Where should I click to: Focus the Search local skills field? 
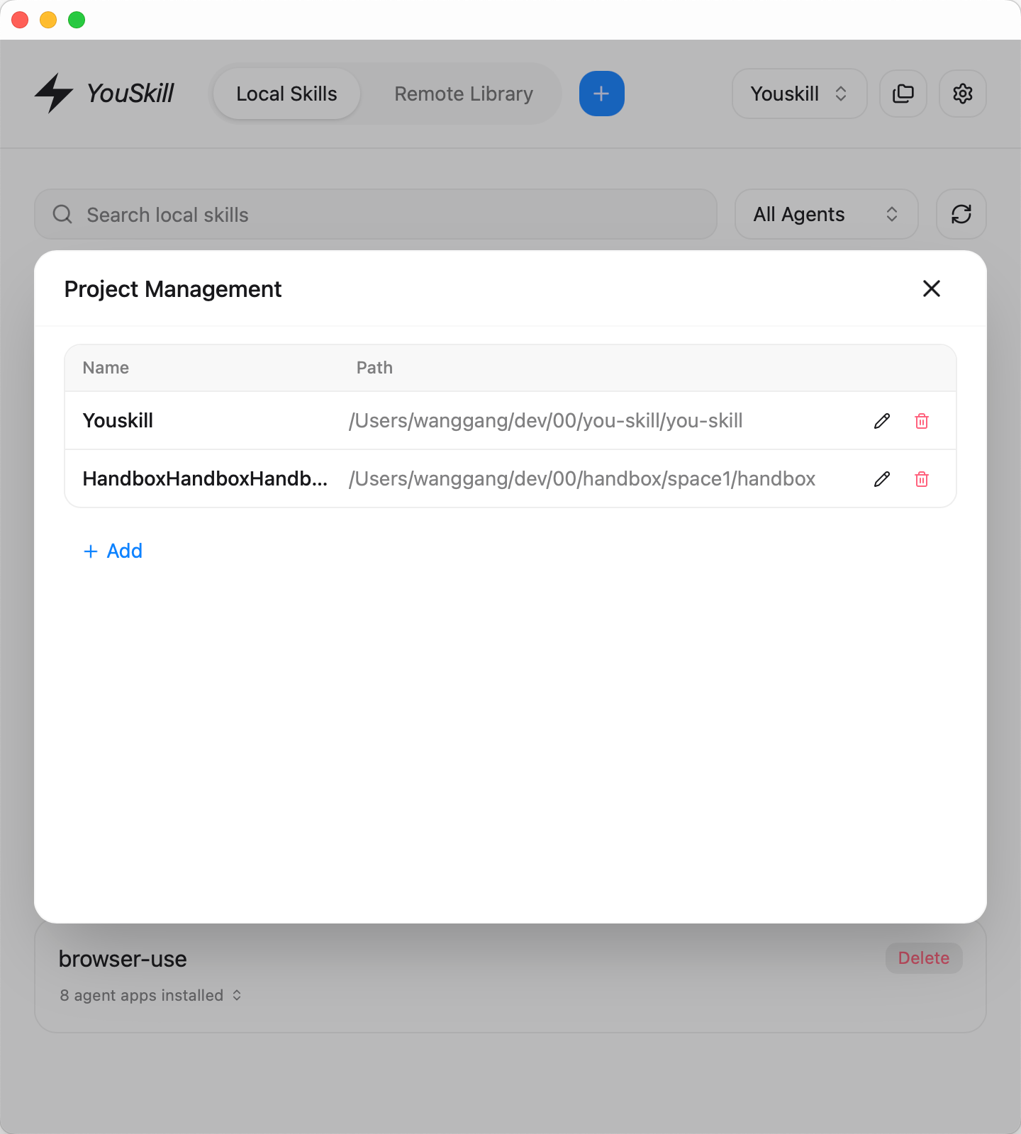[376, 214]
